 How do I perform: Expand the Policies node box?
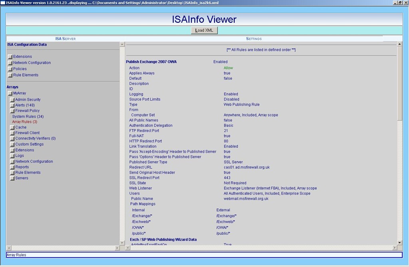[x=10, y=69]
